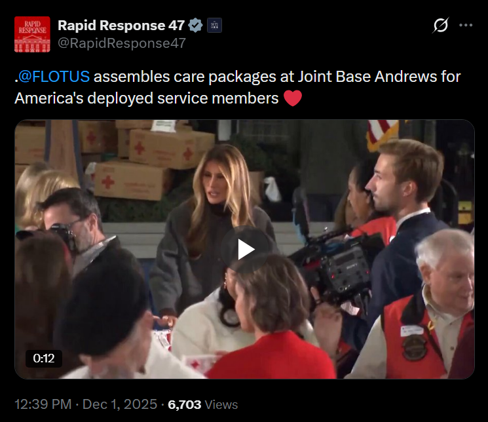Click "deployed service members" text in post
This screenshot has width=488, height=422.
point(183,98)
